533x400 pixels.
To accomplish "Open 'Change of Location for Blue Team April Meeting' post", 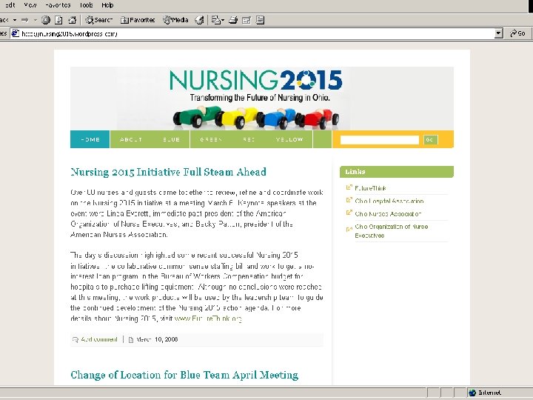I will [184, 375].
